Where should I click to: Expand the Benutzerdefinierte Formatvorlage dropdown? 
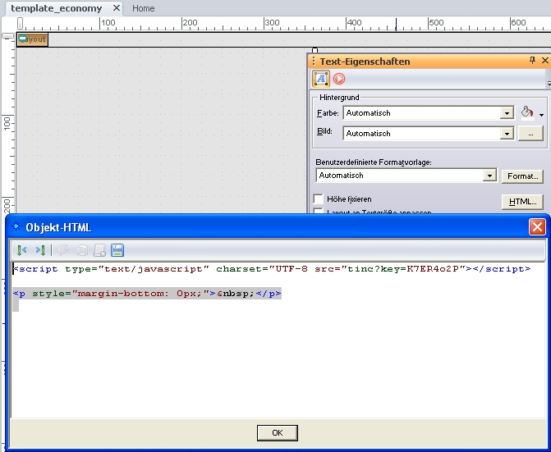coord(489,176)
